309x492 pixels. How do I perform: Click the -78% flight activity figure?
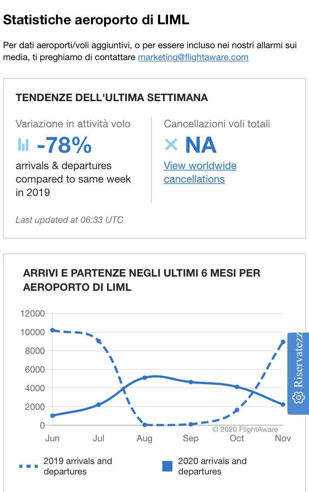[x=64, y=145]
